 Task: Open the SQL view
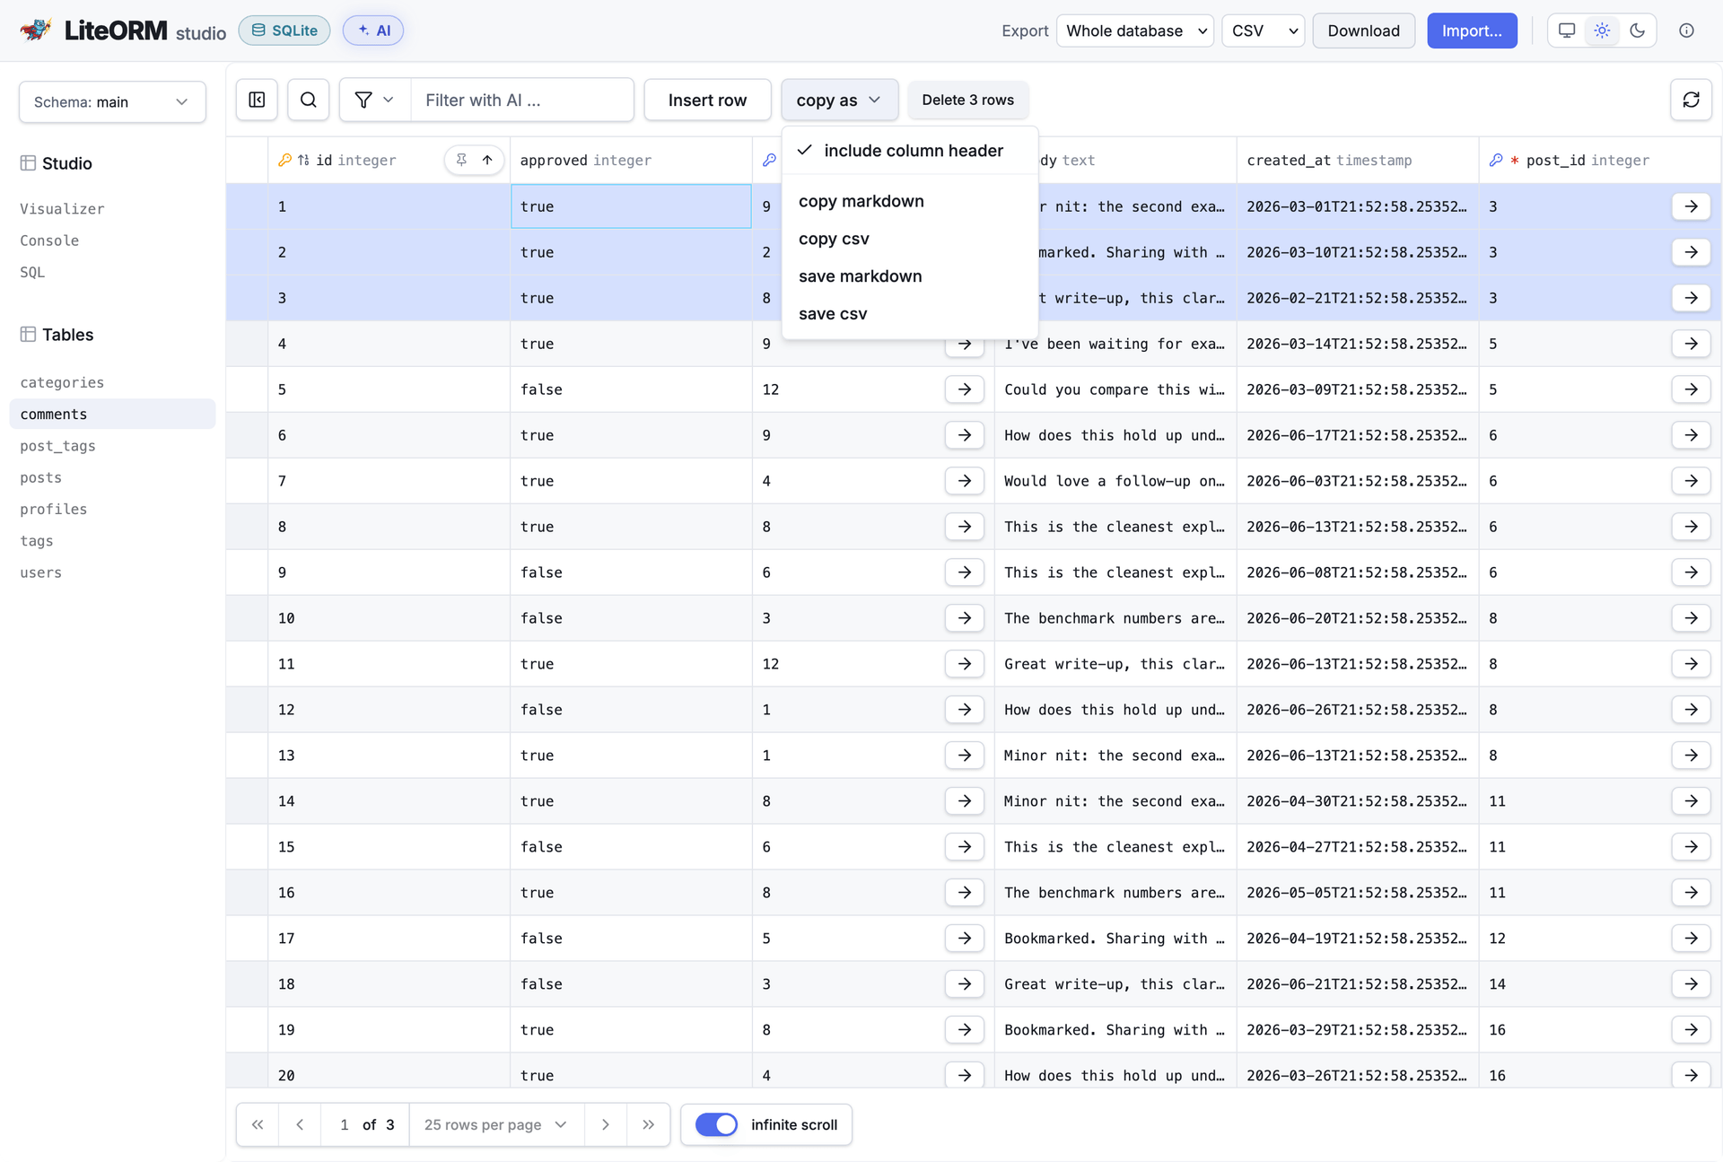pos(32,272)
